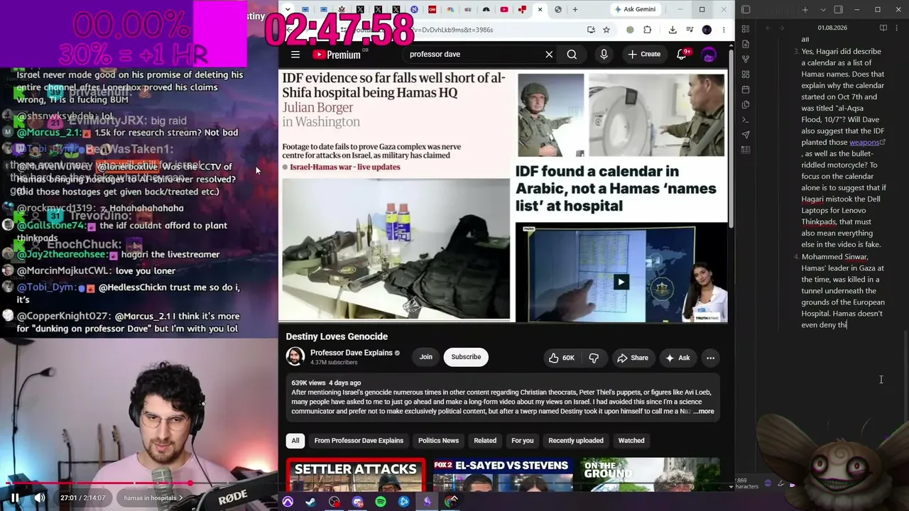Click Obsidian table ribbon icon
909x511 pixels.
click(x=745, y=150)
